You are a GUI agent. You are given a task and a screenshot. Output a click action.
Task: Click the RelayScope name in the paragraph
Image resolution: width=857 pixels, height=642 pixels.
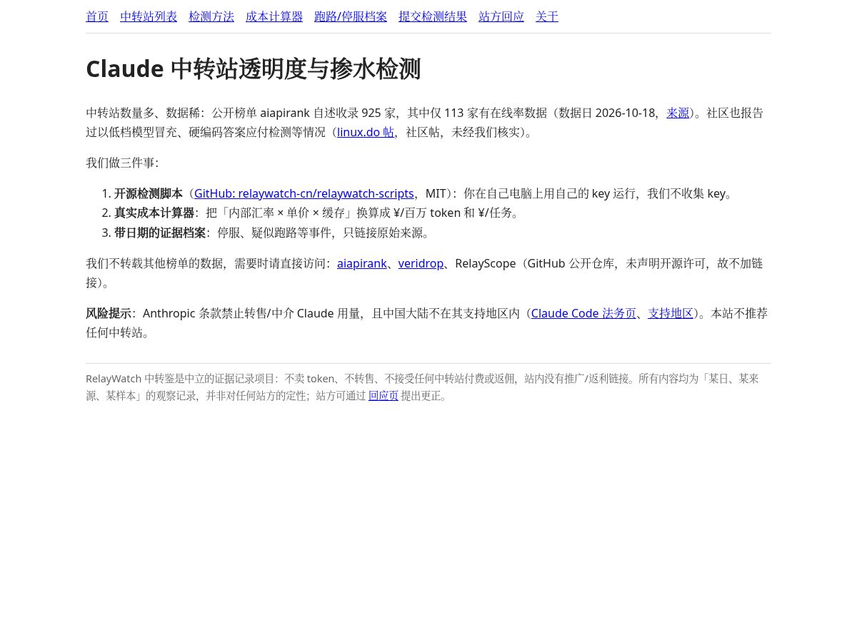(x=486, y=263)
